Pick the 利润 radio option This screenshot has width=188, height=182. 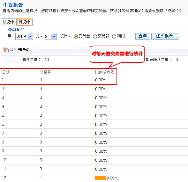[x=114, y=36]
